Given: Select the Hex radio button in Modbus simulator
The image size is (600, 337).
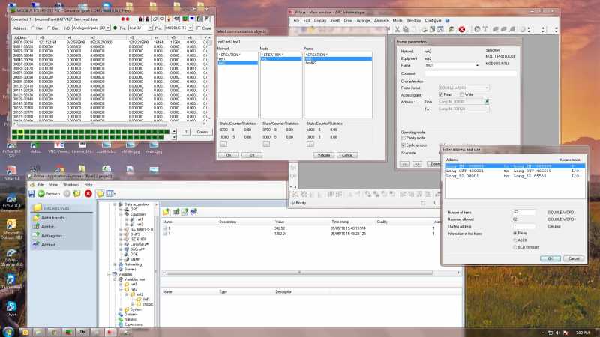Looking at the screenshot, I should (32, 28).
